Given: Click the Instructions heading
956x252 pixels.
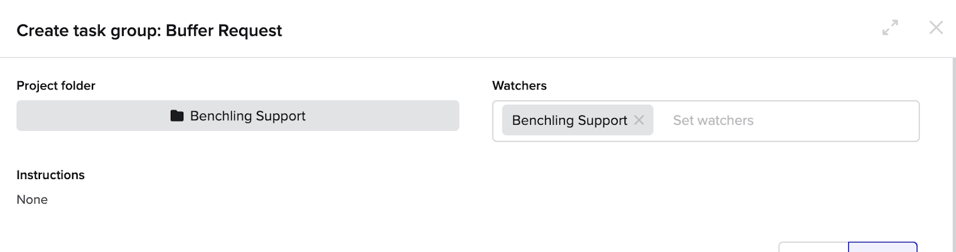Looking at the screenshot, I should click(x=50, y=175).
